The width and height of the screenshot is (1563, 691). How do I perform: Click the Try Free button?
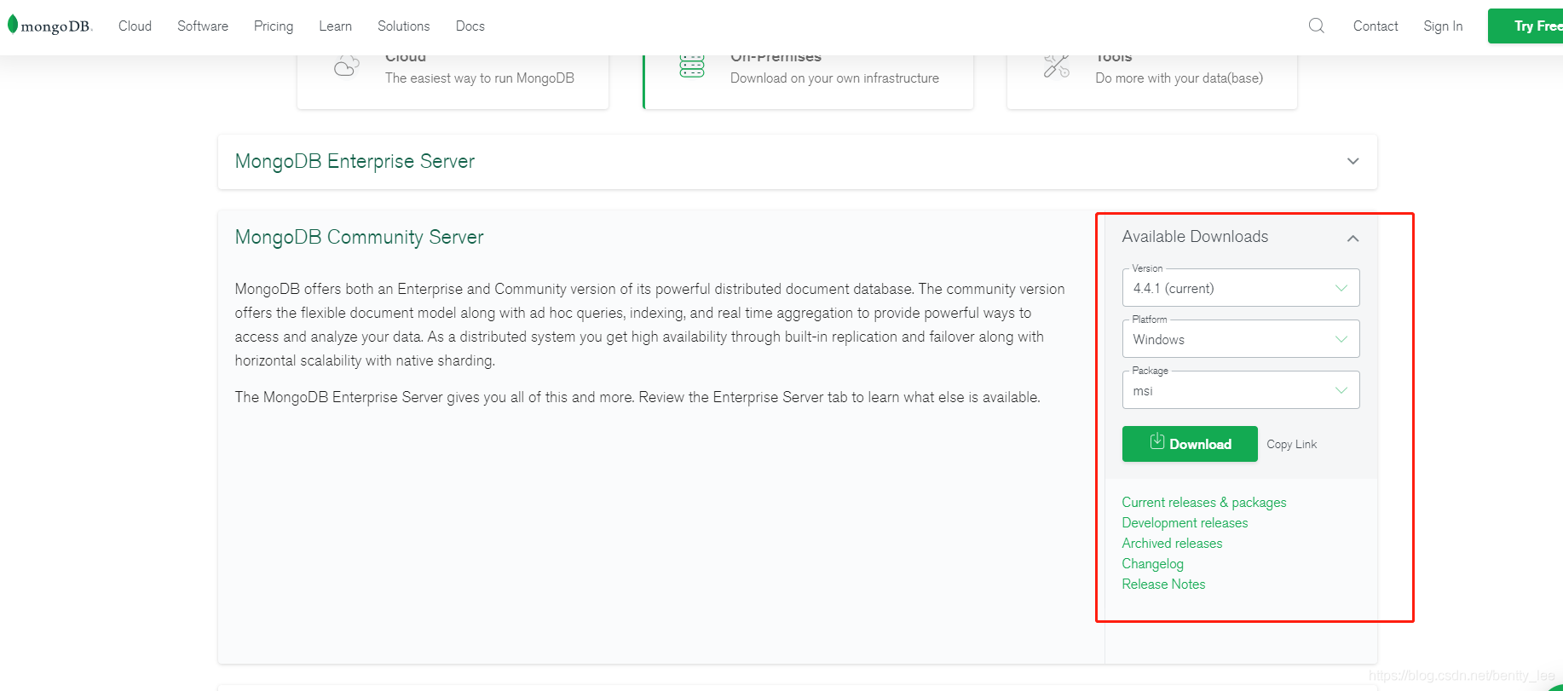click(x=1526, y=26)
